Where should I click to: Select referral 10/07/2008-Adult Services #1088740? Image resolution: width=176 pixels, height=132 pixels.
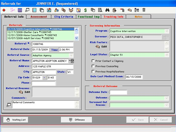click(41, 38)
